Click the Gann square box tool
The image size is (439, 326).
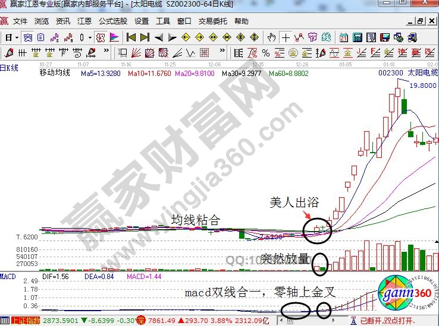click(x=123, y=53)
